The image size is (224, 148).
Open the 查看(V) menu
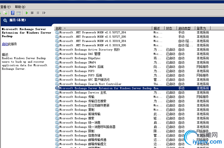(x=5, y=7)
